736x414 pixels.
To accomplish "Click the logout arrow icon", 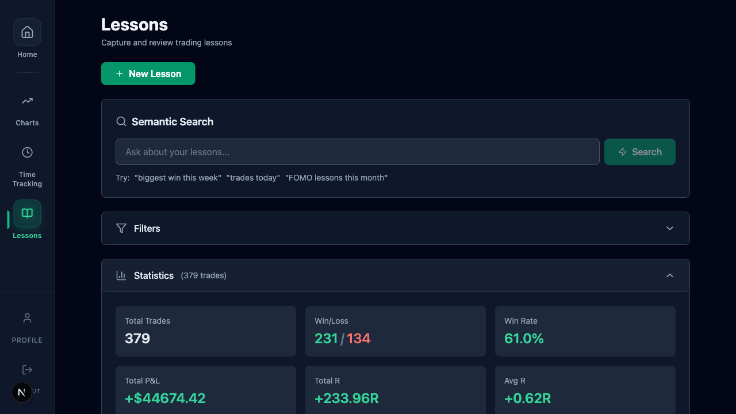I will (x=27, y=370).
